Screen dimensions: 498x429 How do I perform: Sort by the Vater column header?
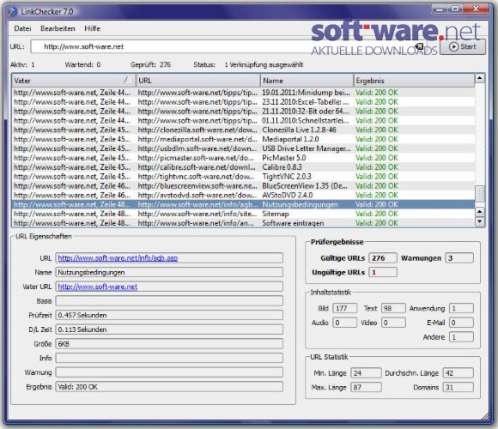[74, 81]
